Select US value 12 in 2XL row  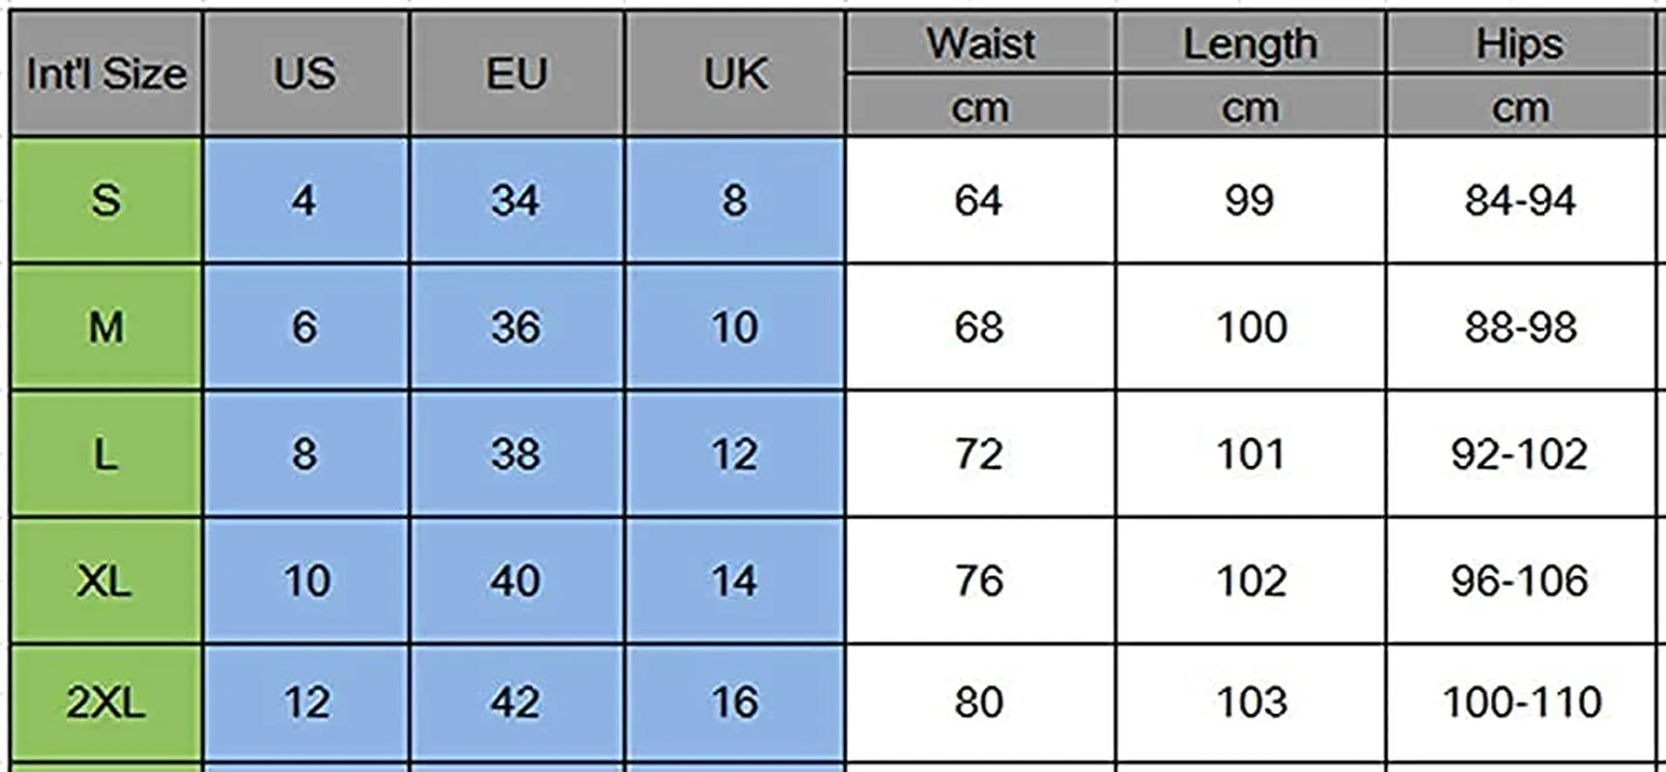pos(305,703)
